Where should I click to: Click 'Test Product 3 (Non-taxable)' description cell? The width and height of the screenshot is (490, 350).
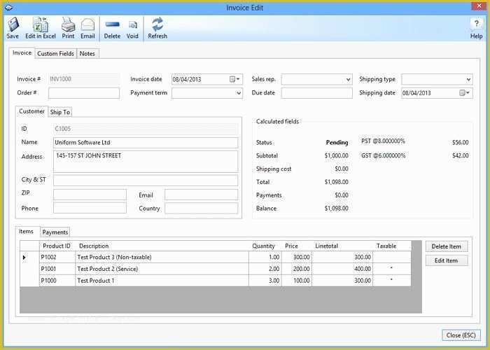pos(162,257)
